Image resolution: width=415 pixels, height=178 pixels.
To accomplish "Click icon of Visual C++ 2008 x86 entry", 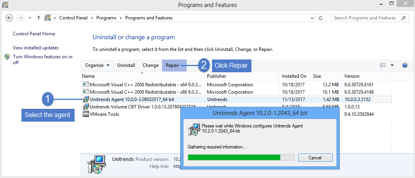I will (85, 92).
